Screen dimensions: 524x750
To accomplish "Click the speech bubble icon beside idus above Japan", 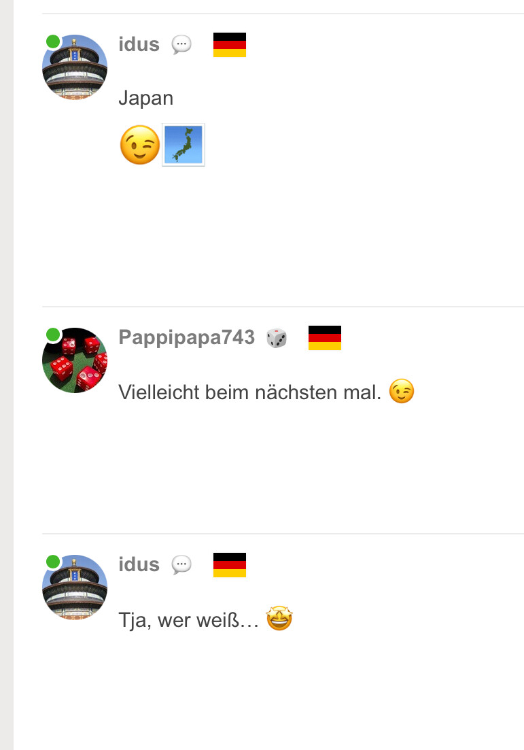I will 181,45.
